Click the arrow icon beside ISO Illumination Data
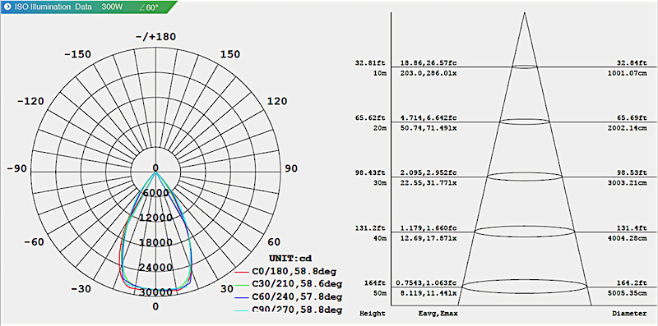 click(x=7, y=7)
